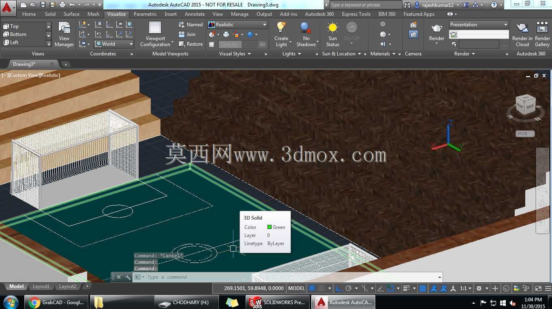This screenshot has width=552, height=309.
Task: Toggle the Show Cameras icon
Action: 413,34
